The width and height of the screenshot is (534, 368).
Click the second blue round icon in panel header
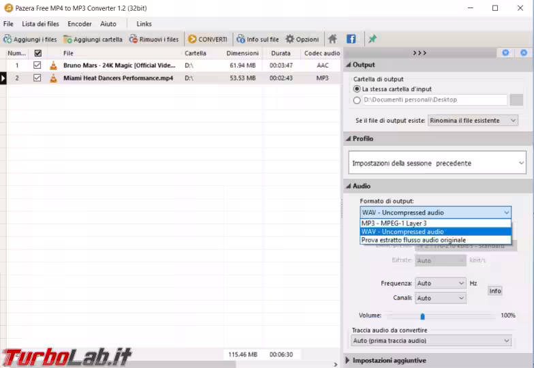pyautogui.click(x=524, y=52)
